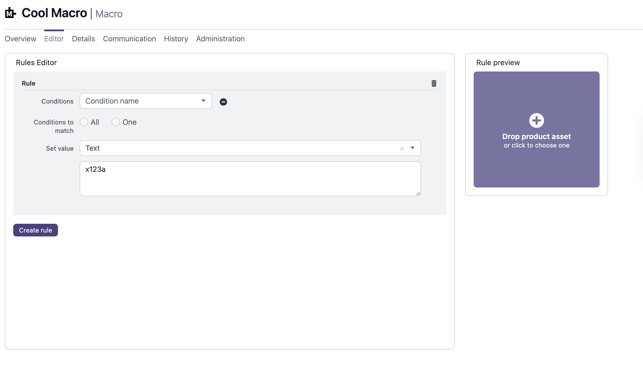Go to the Communication tab

[129, 39]
